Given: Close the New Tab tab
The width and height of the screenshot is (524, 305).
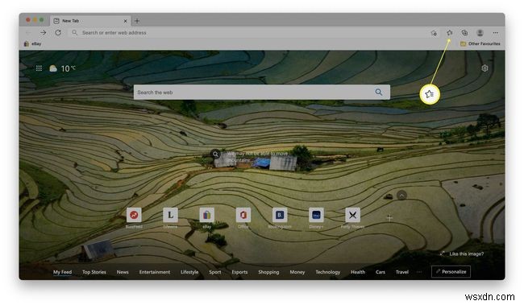Looking at the screenshot, I should click(125, 21).
